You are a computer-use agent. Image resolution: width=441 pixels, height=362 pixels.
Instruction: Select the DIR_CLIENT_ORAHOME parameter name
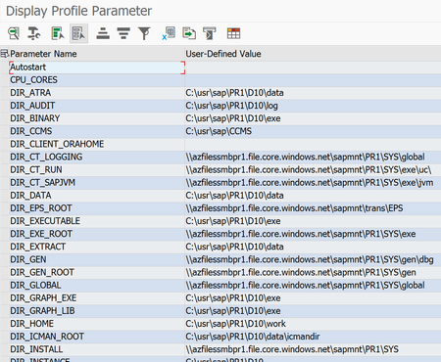pyautogui.click(x=57, y=144)
